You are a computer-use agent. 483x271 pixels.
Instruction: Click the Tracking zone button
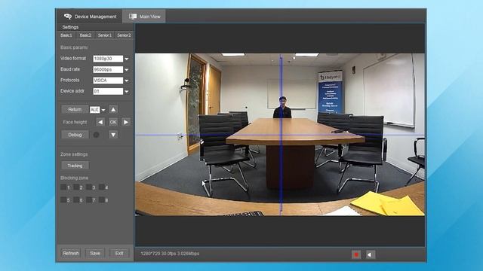[75, 166]
